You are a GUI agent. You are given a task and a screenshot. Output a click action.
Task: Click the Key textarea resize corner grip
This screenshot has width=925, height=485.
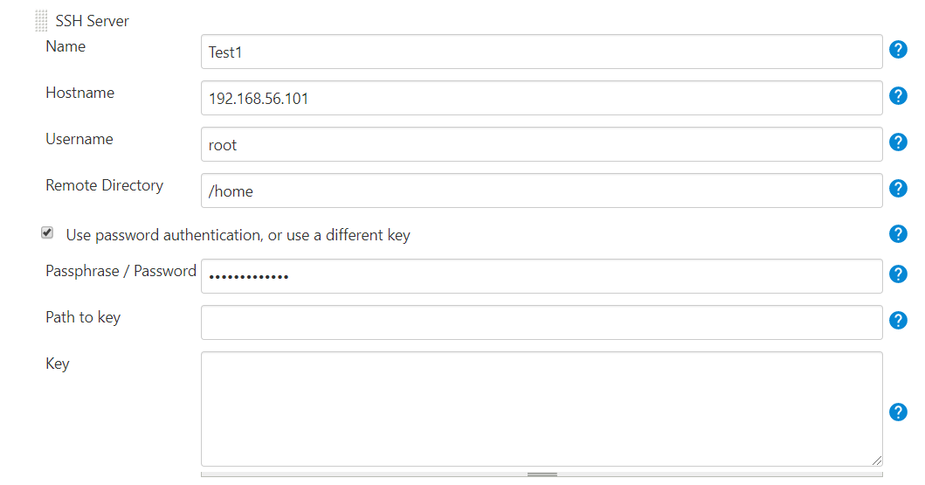click(x=877, y=461)
